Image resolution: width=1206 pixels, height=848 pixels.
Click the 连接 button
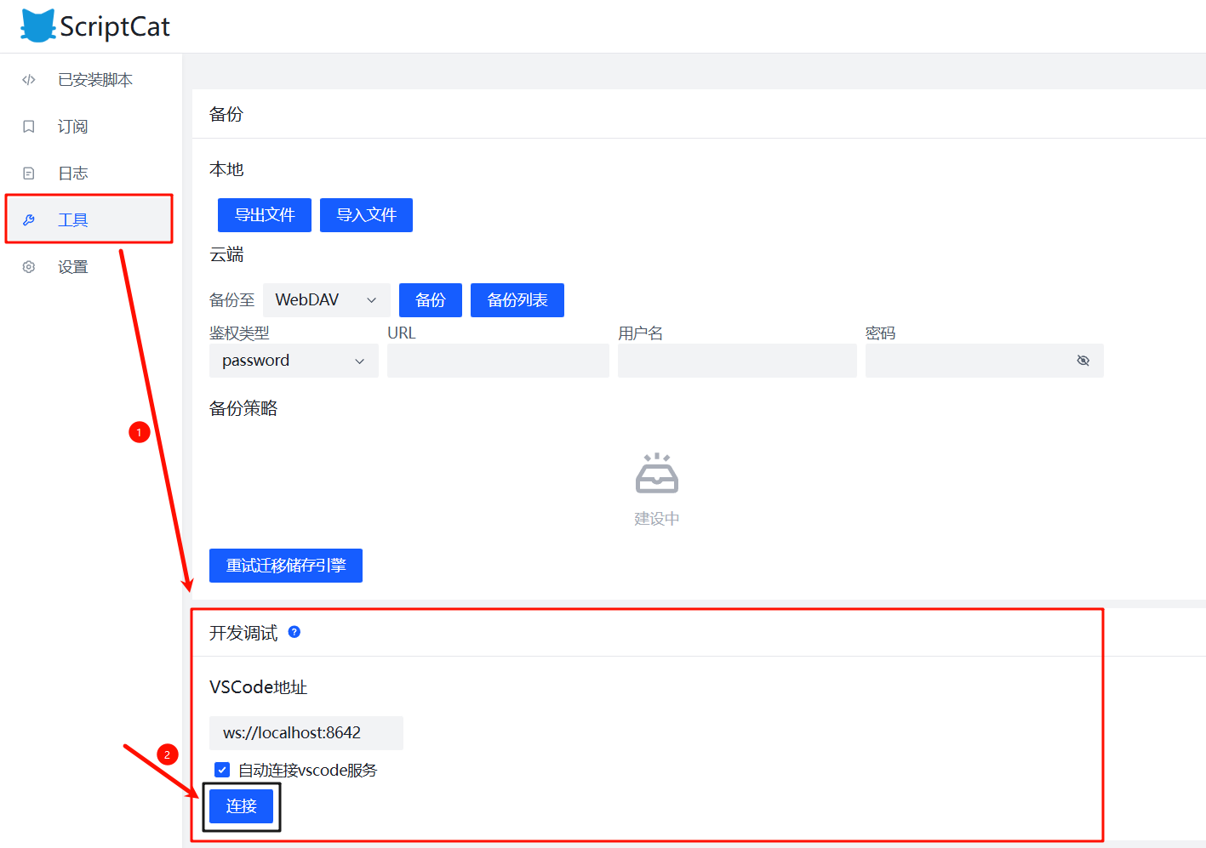[241, 806]
